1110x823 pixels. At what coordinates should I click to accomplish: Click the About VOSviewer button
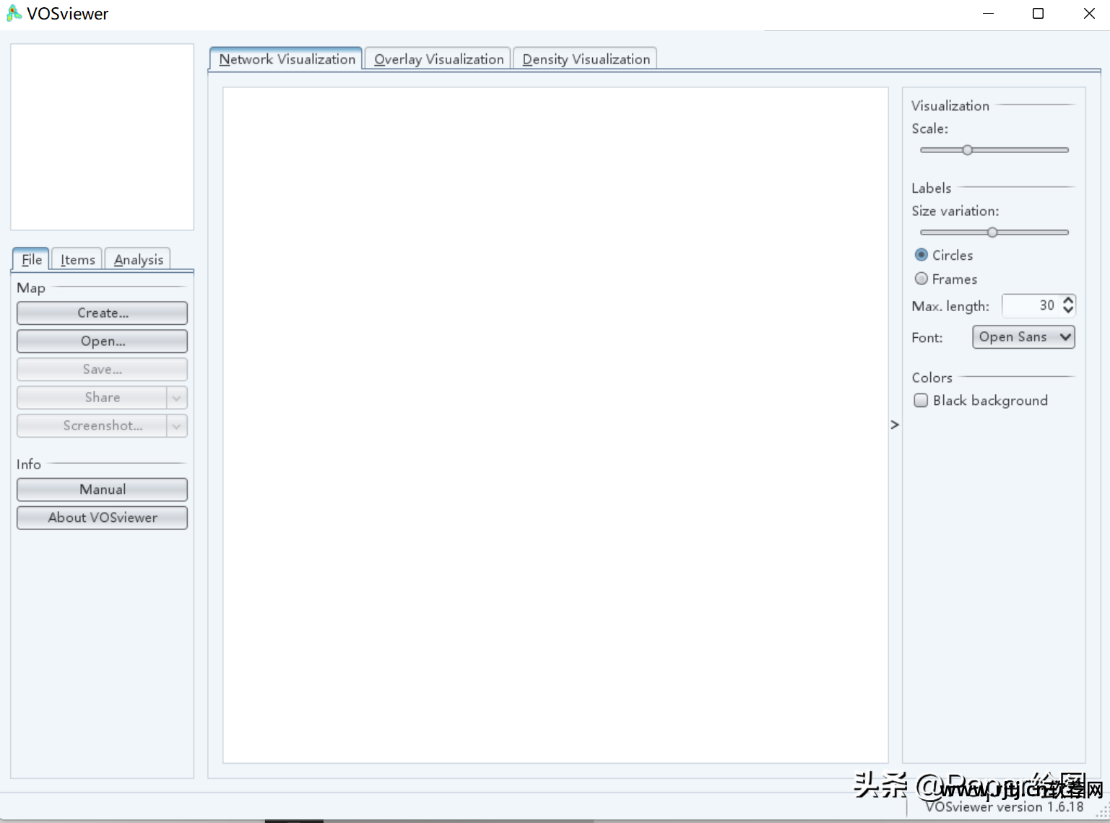click(103, 518)
